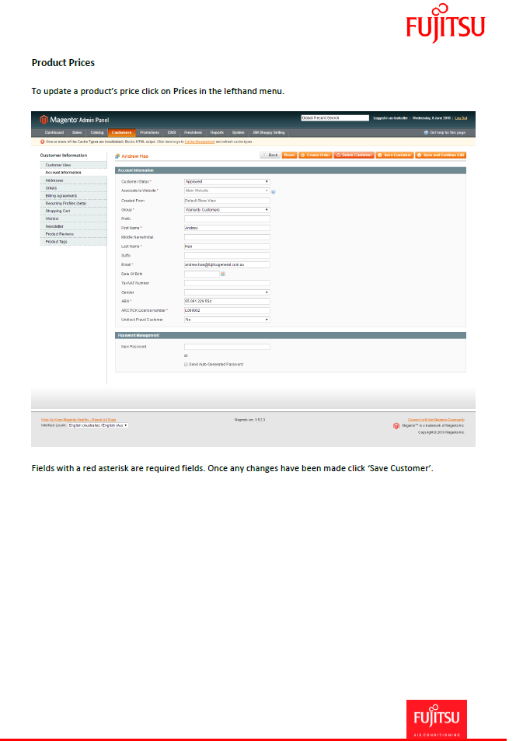Click the date of birth calendar icon
This screenshot has width=523, height=741.
tap(223, 274)
